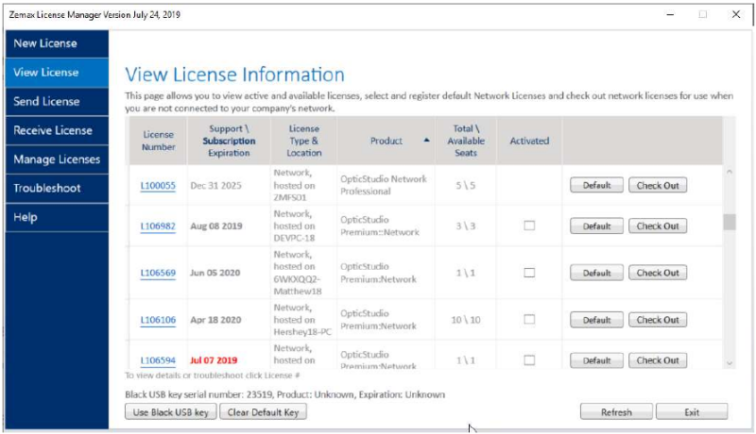The height and width of the screenshot is (434, 756).
Task: Sort by Total Available Seats header
Action: [x=466, y=141]
